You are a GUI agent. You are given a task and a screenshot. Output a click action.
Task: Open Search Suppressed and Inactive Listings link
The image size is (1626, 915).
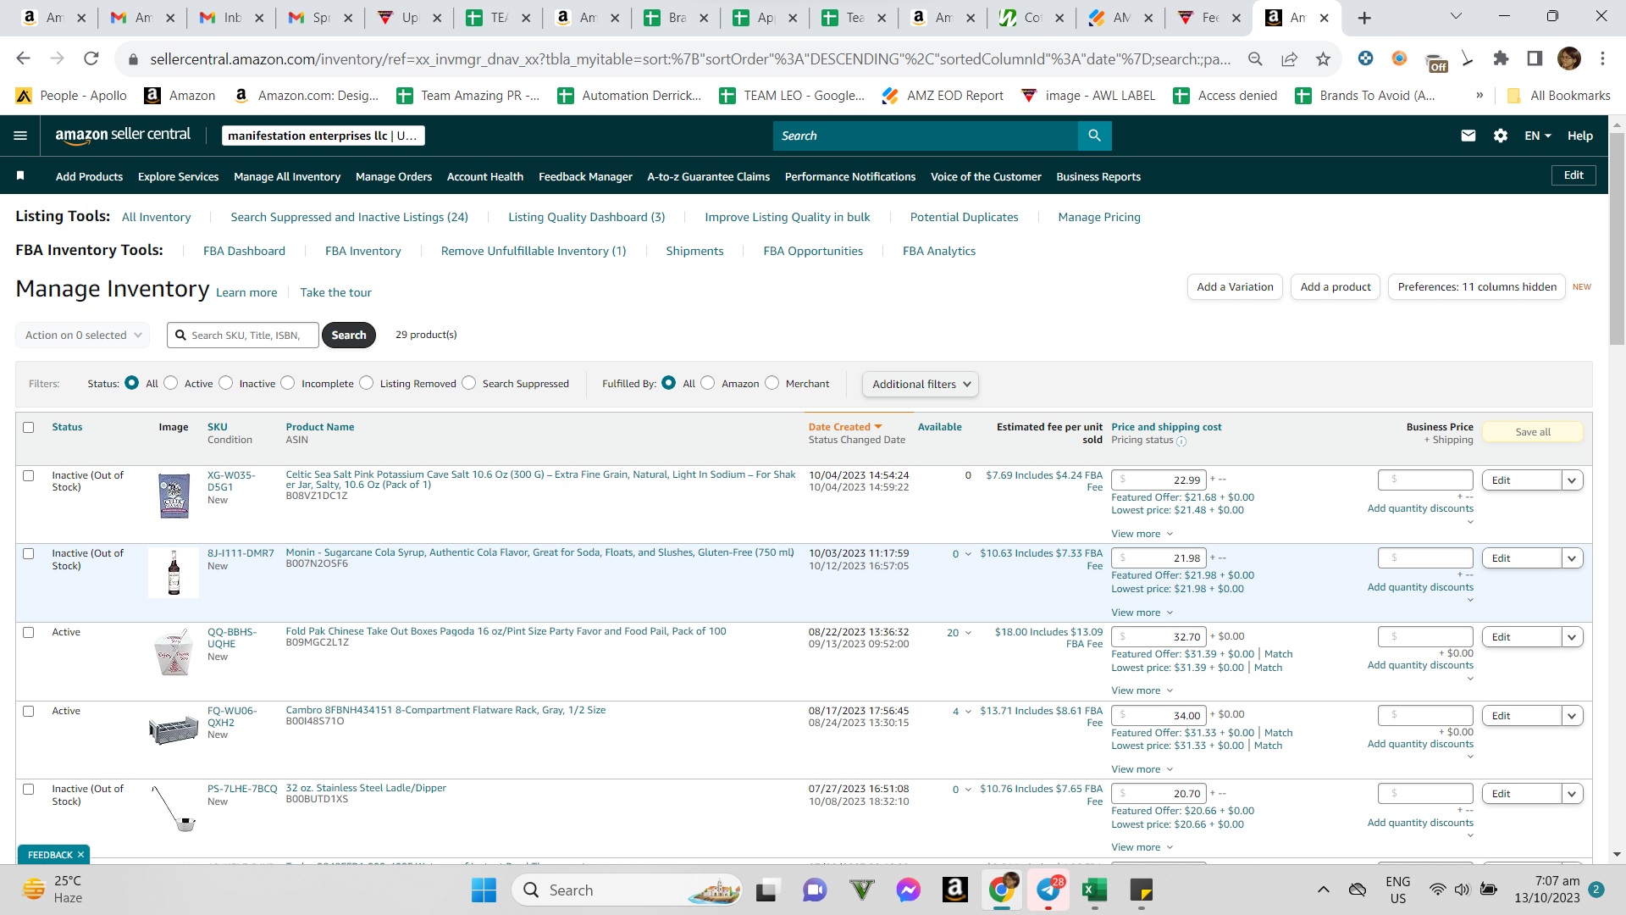(349, 217)
